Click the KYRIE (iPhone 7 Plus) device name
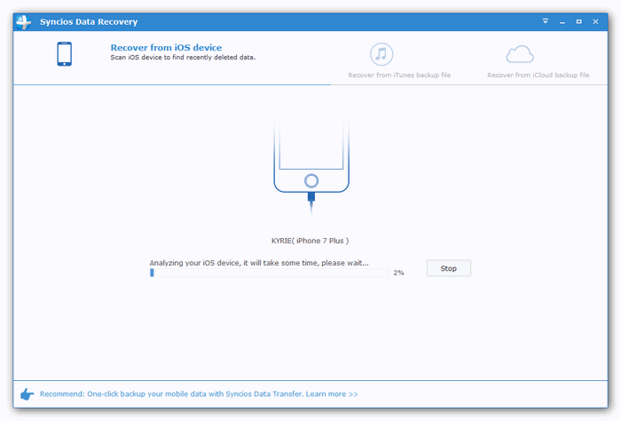The width and height of the screenshot is (621, 421). (310, 241)
